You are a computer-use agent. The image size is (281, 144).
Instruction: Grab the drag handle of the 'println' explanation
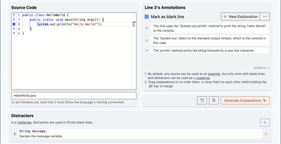(x=147, y=50)
